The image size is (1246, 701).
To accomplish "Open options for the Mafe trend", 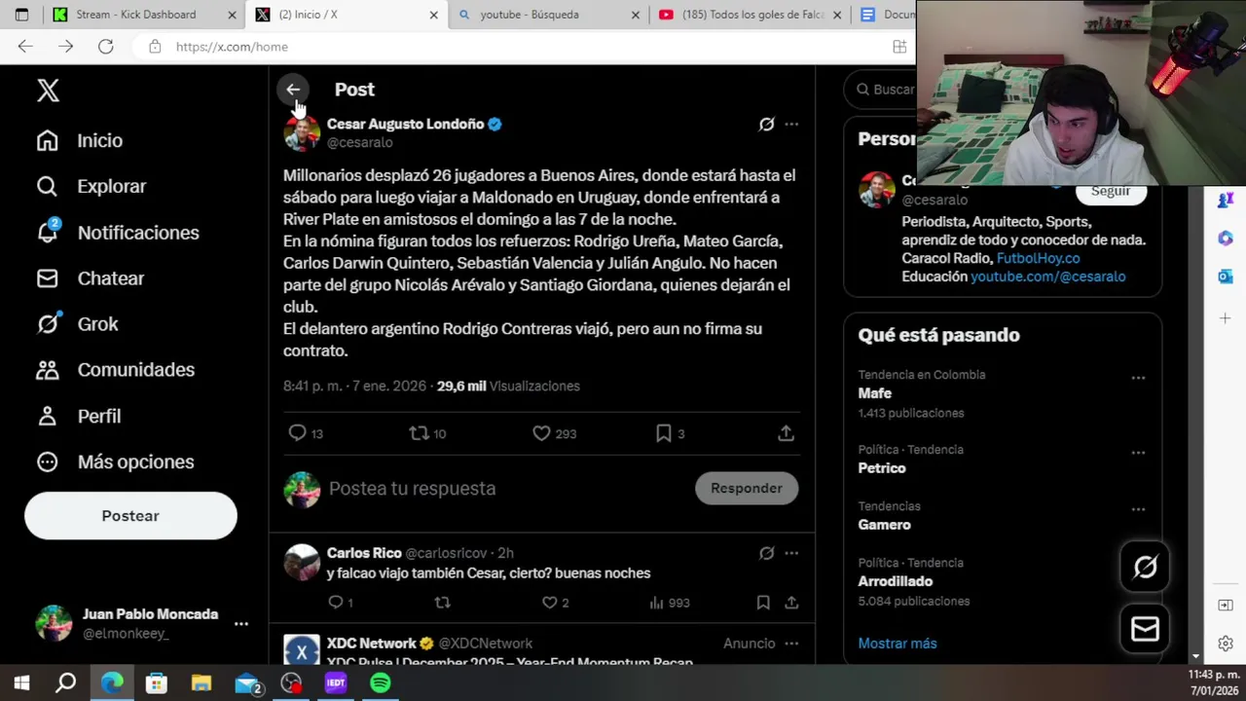I will pyautogui.click(x=1138, y=378).
